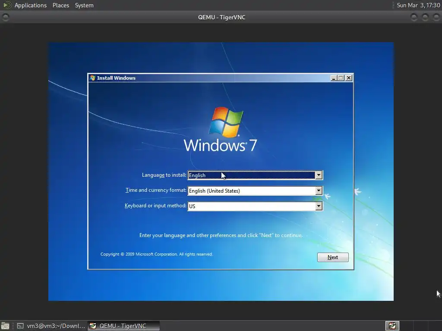Expand the Time and currency format dropdown arrow
This screenshot has height=331, width=442.
[x=319, y=190]
